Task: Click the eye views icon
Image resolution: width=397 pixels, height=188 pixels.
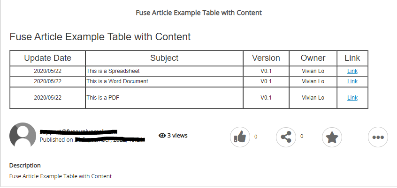Action: [162, 136]
